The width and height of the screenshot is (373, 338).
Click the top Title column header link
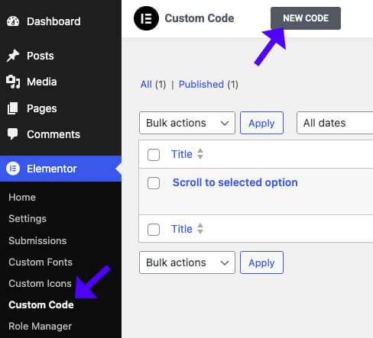[x=182, y=154]
